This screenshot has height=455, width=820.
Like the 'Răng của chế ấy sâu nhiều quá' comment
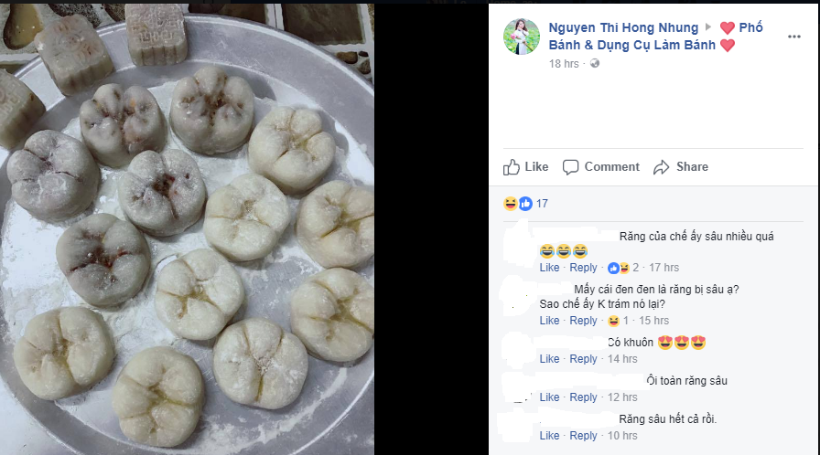click(549, 268)
